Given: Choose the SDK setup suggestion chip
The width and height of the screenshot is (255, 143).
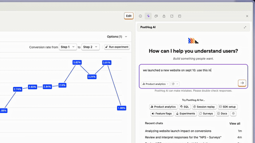Looking at the screenshot, I should 228,107.
